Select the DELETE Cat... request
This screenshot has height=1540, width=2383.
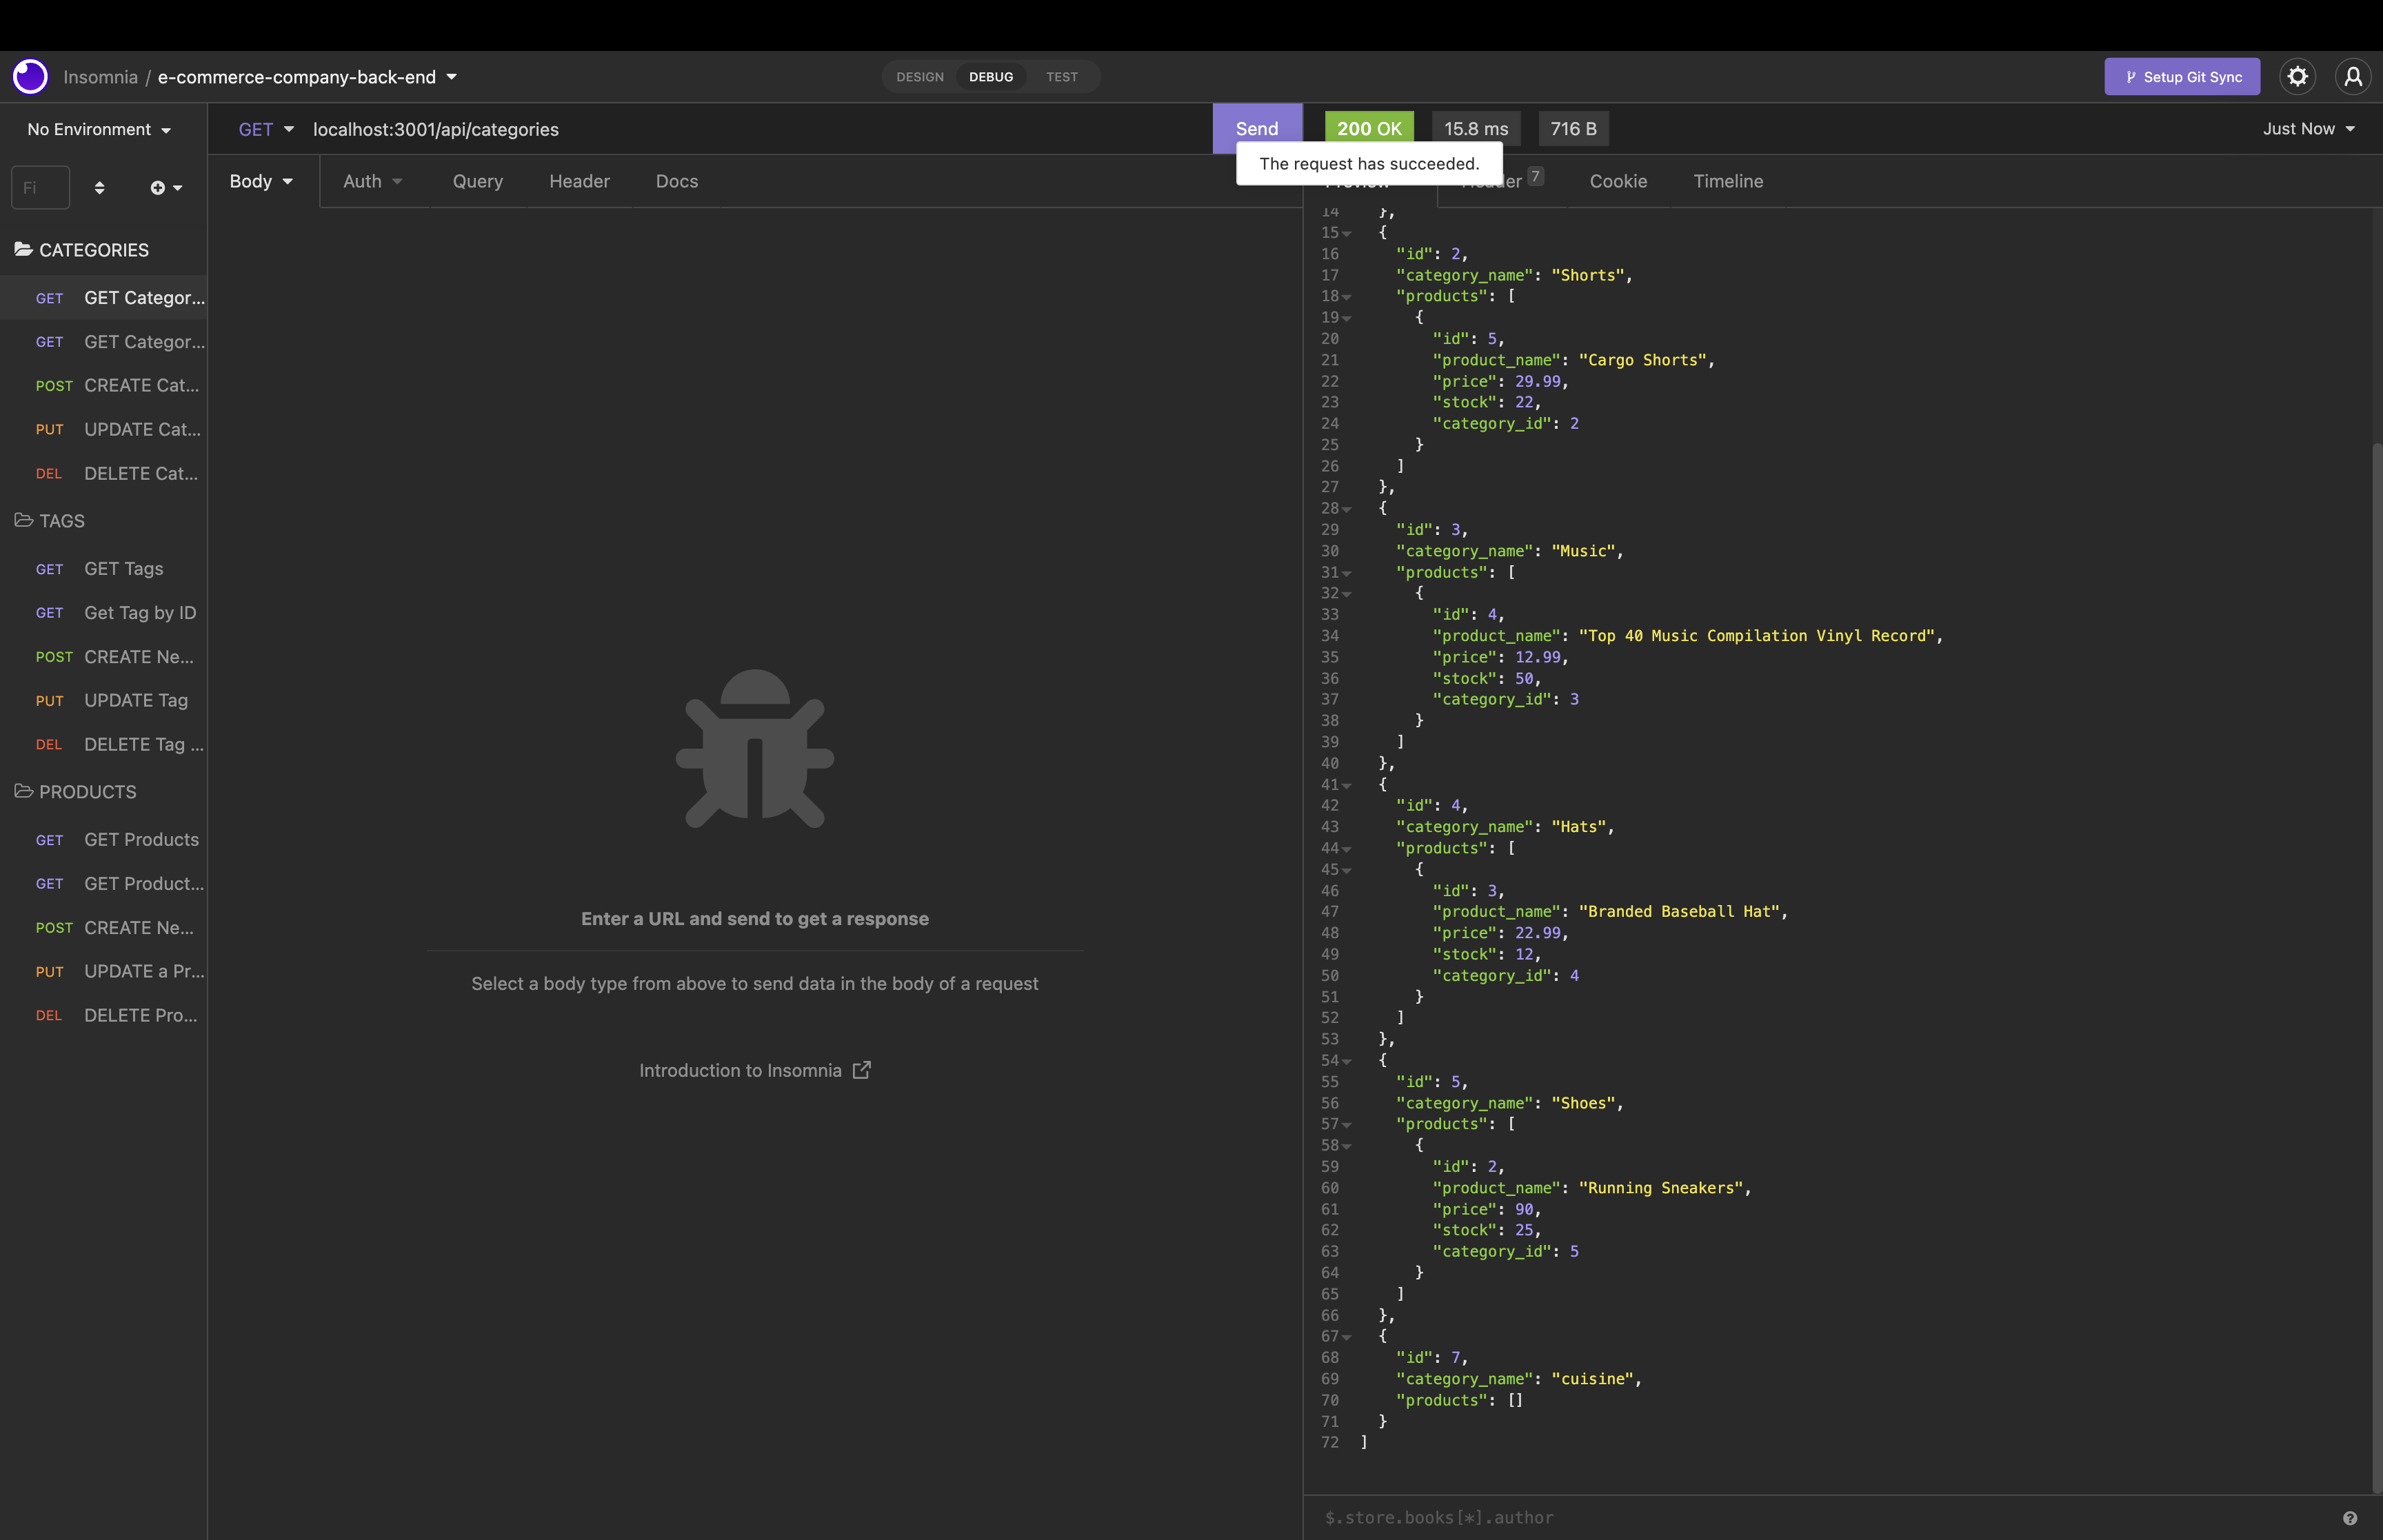(104, 473)
